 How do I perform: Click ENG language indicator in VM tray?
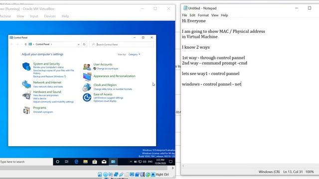pyautogui.click(x=150, y=162)
